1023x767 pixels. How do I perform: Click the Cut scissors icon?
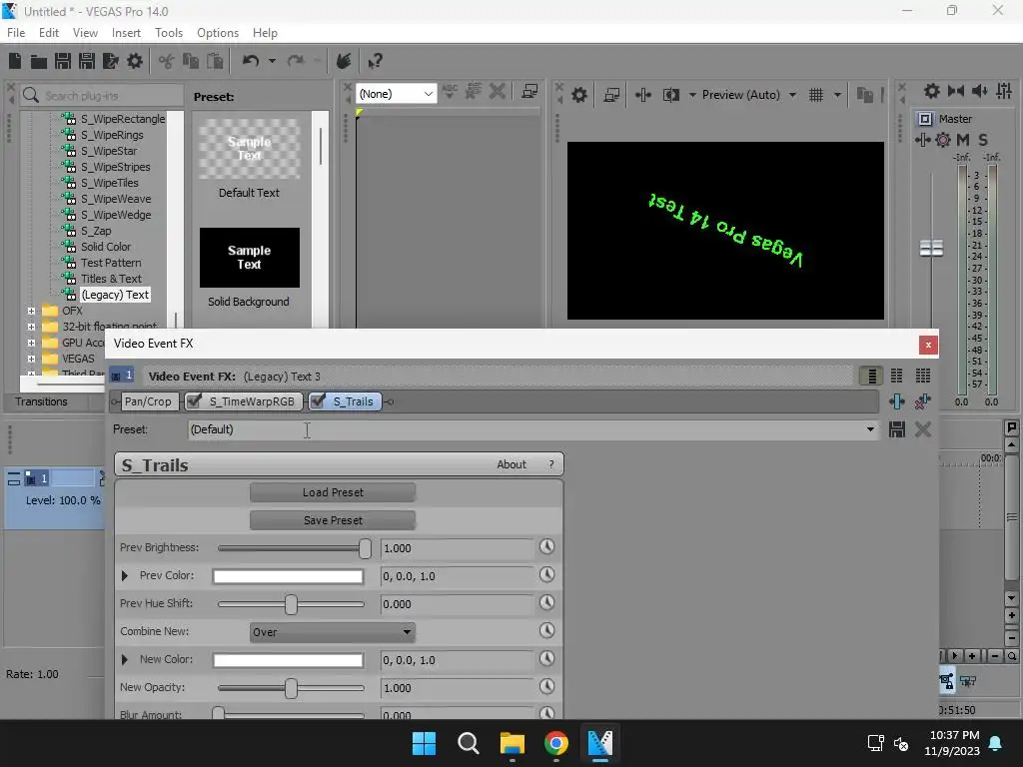pyautogui.click(x=167, y=61)
